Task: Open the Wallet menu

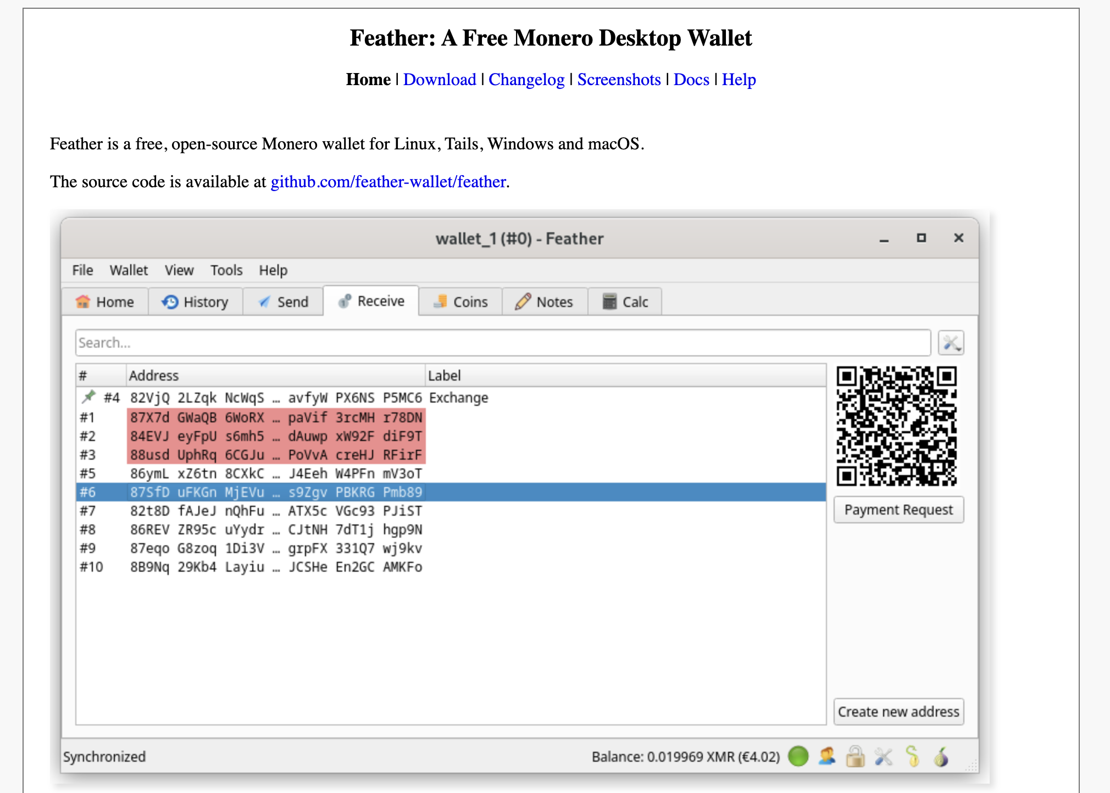Action: 129,270
